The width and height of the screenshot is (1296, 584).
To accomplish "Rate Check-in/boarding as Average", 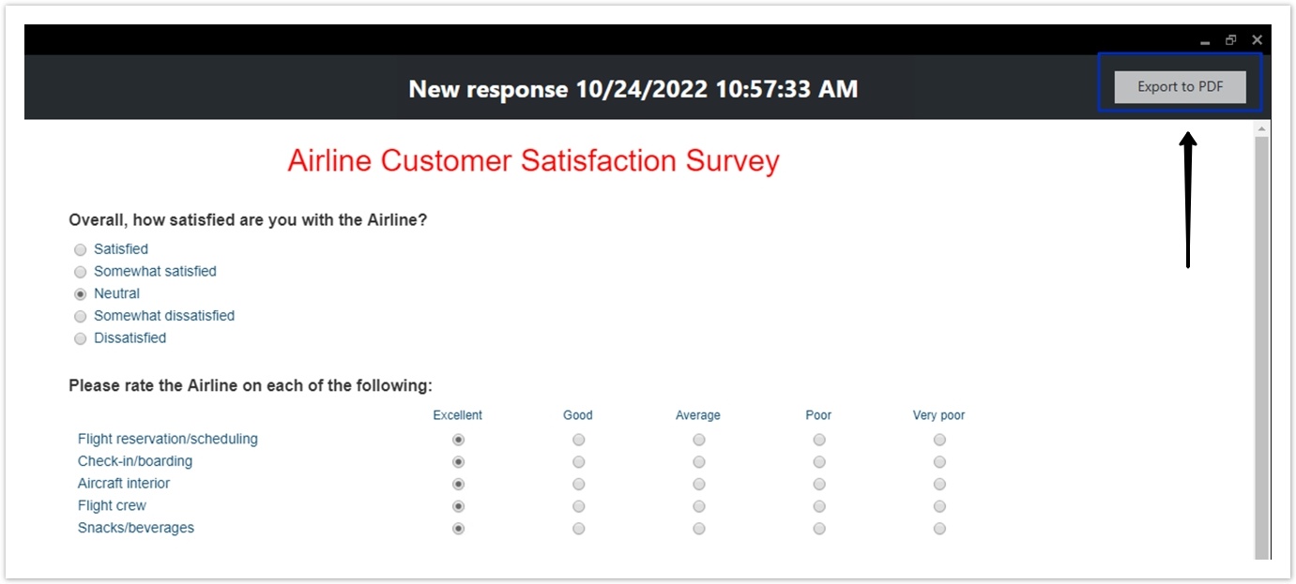I will click(x=699, y=462).
